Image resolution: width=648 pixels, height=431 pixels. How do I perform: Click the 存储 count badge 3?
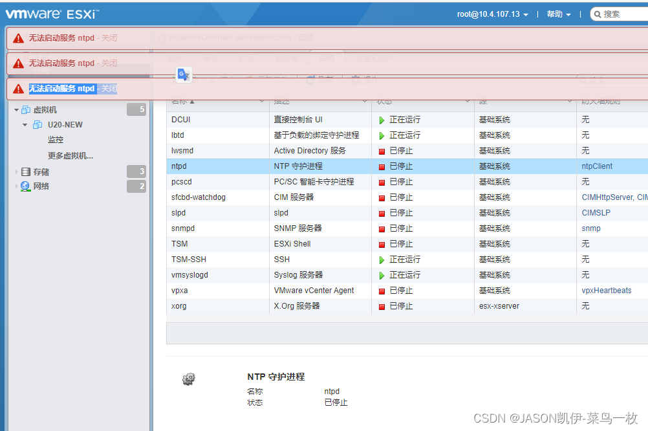136,171
